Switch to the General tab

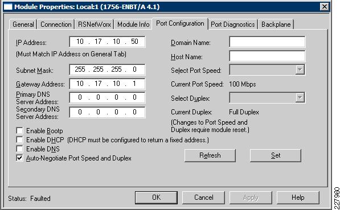click(23, 24)
